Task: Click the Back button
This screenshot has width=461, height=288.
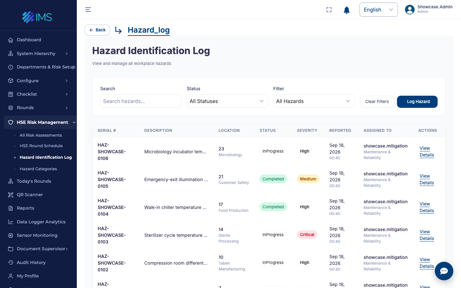Action: [97, 30]
